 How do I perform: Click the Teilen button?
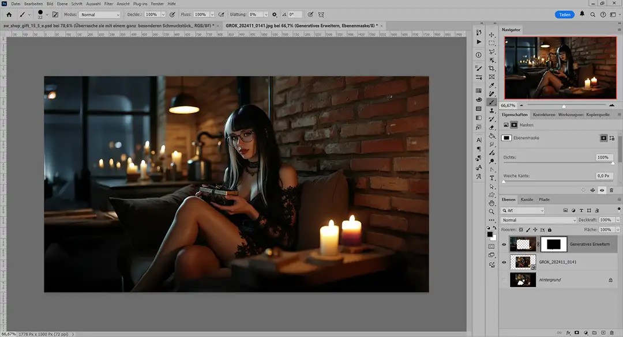565,14
